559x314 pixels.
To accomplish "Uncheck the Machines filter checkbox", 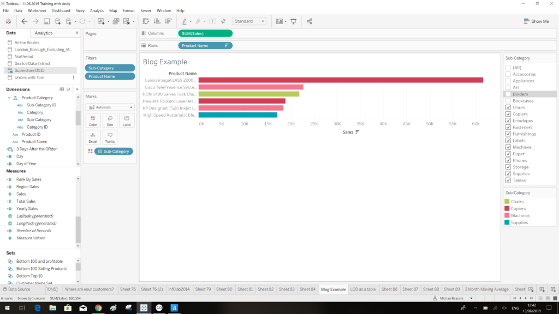I will click(x=508, y=147).
